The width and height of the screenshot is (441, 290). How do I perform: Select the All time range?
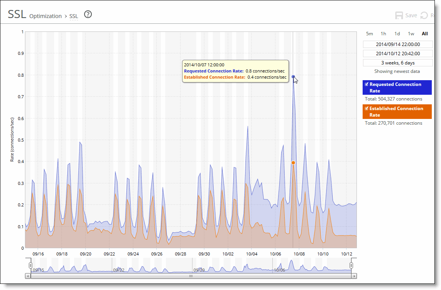tap(424, 34)
